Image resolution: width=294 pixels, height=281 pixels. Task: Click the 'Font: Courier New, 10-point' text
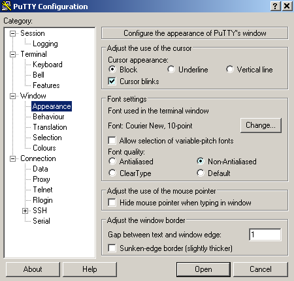click(150, 126)
